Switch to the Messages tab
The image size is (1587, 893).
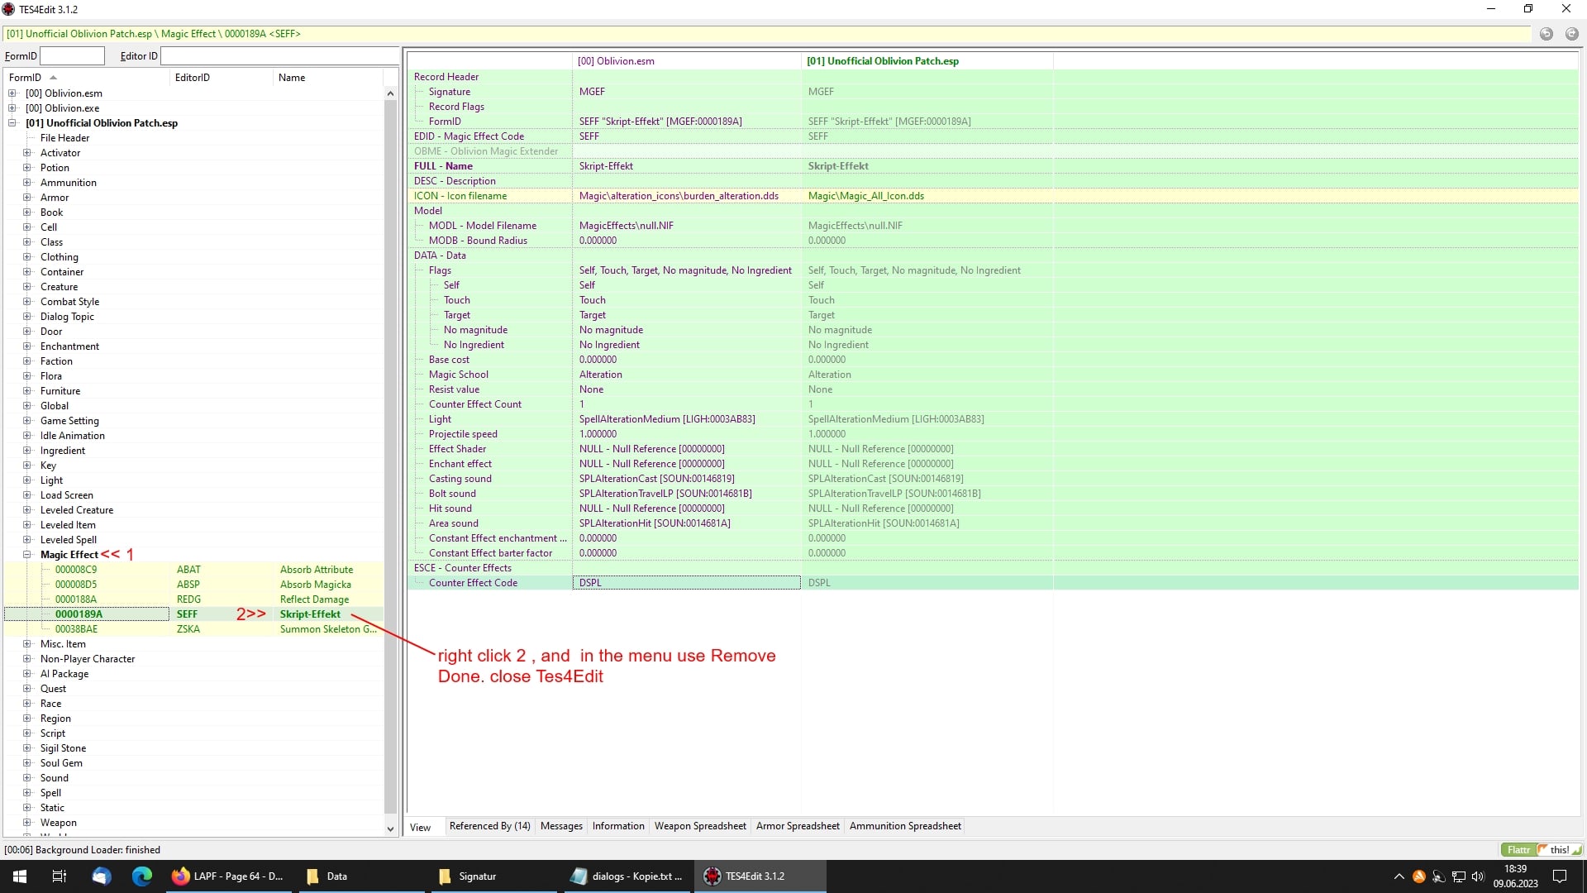click(x=561, y=826)
